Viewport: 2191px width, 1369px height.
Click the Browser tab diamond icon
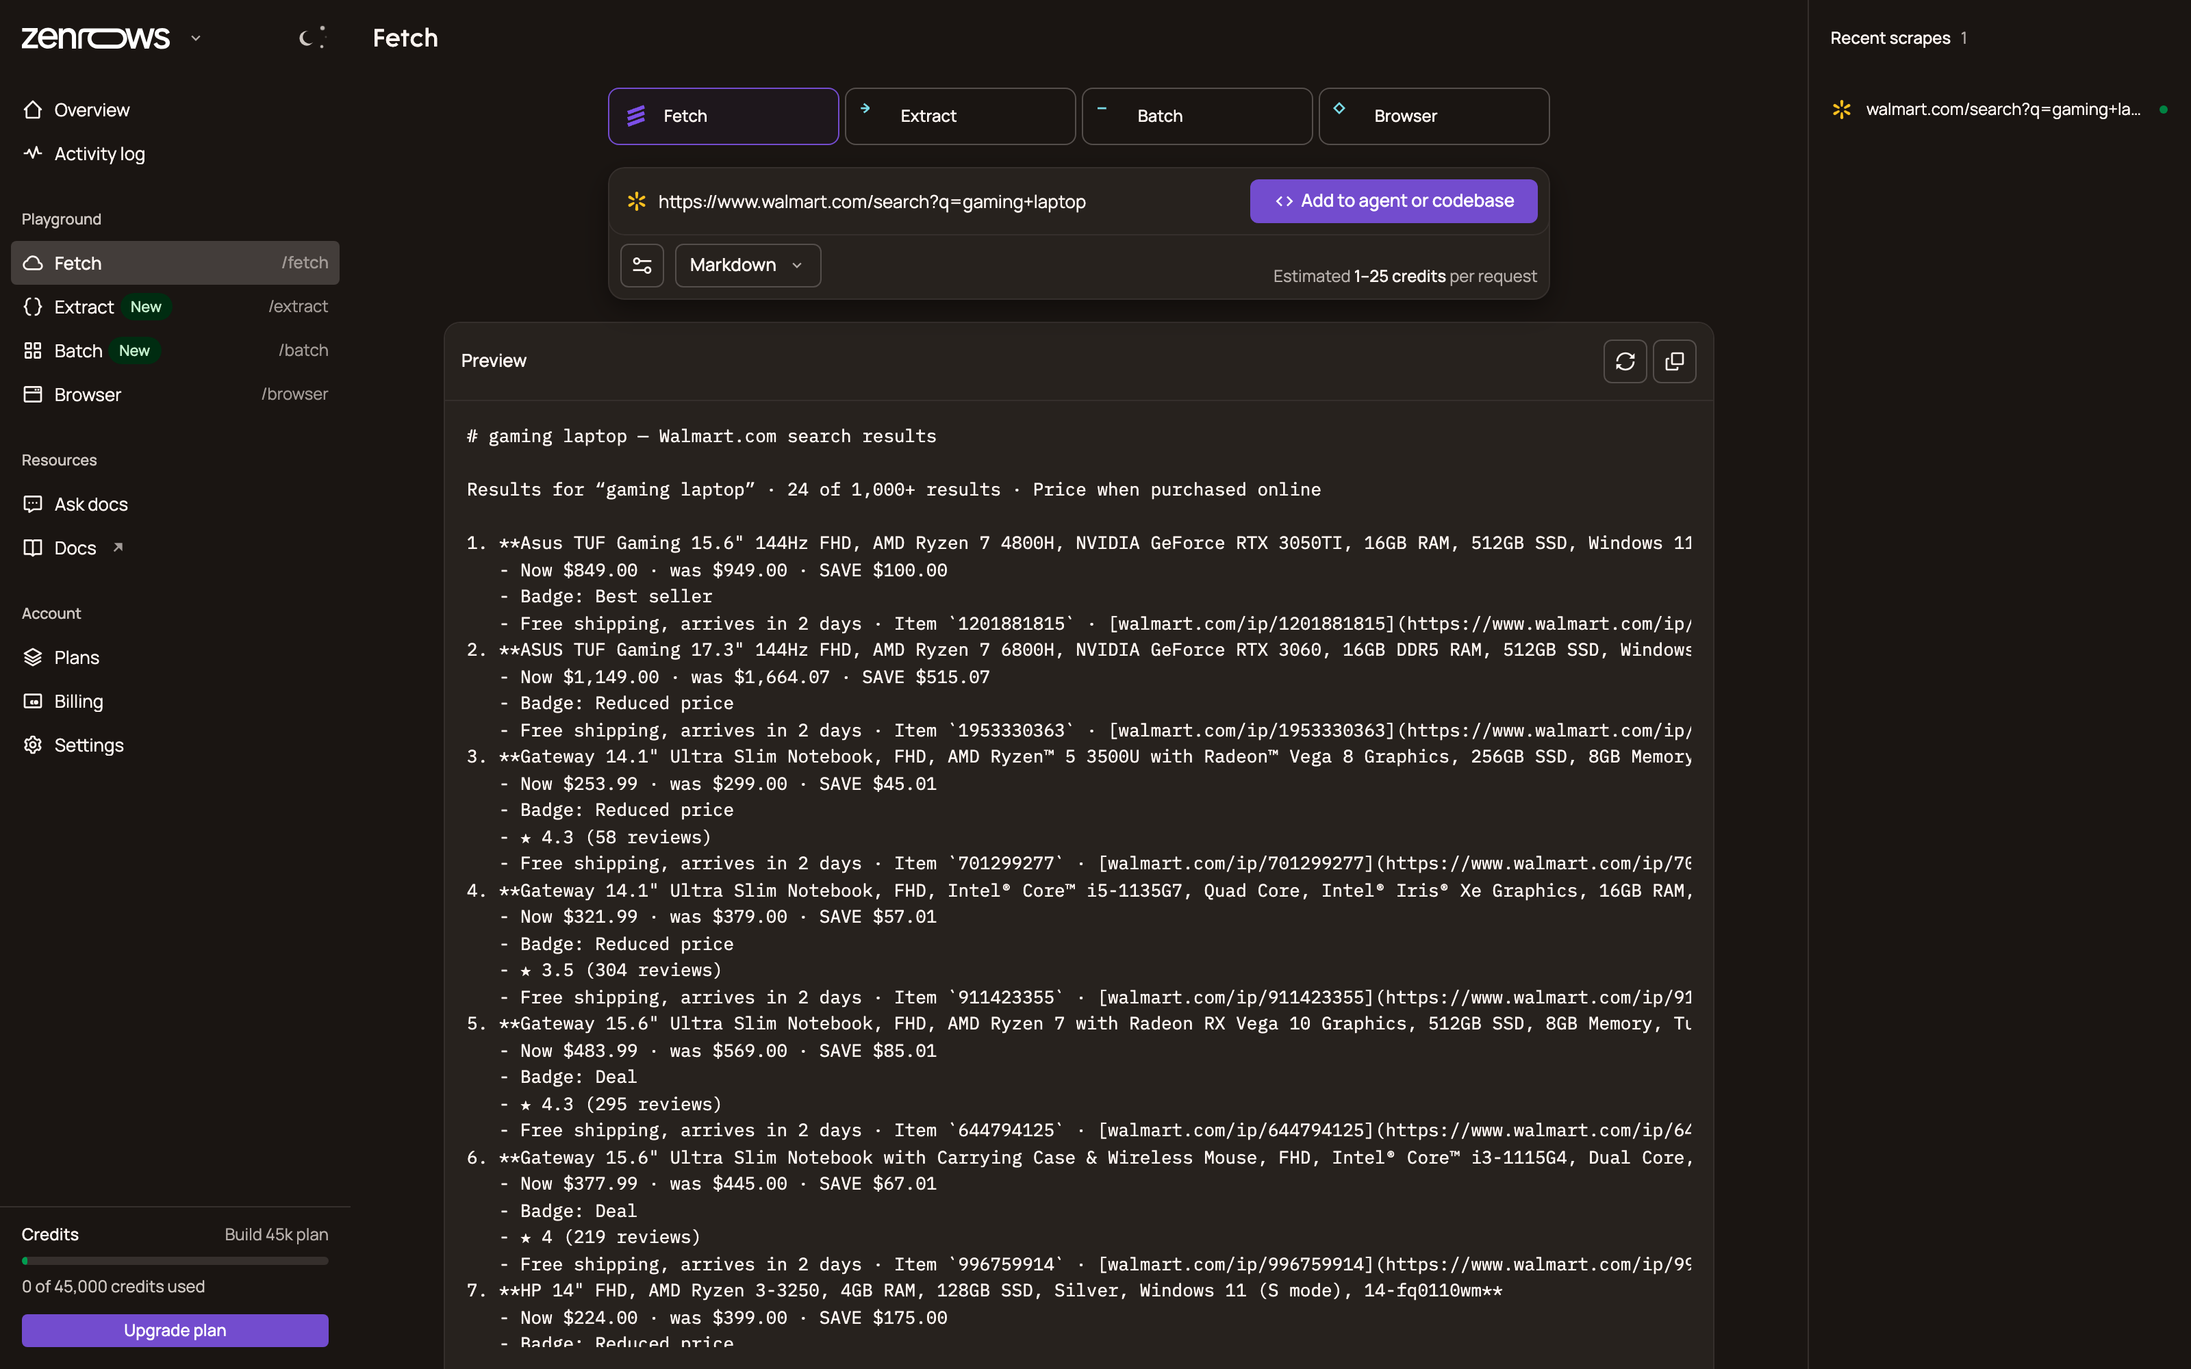tap(1339, 107)
